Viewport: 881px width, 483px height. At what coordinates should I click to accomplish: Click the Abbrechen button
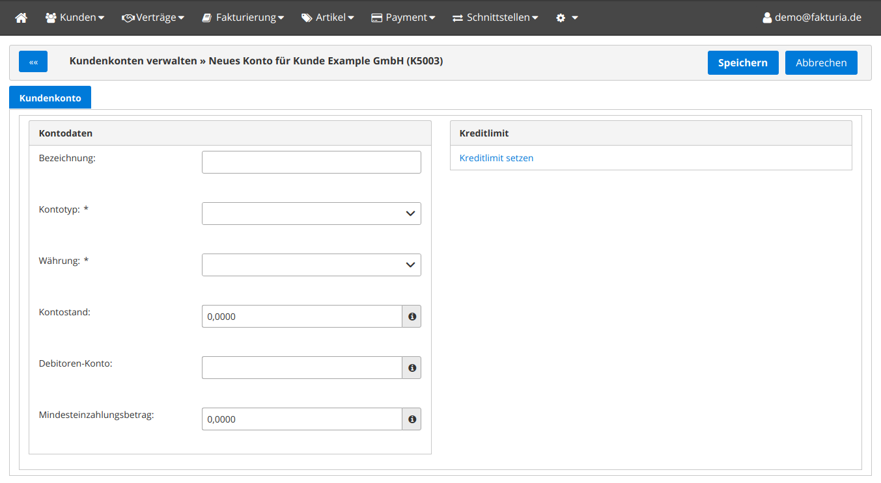coord(821,63)
